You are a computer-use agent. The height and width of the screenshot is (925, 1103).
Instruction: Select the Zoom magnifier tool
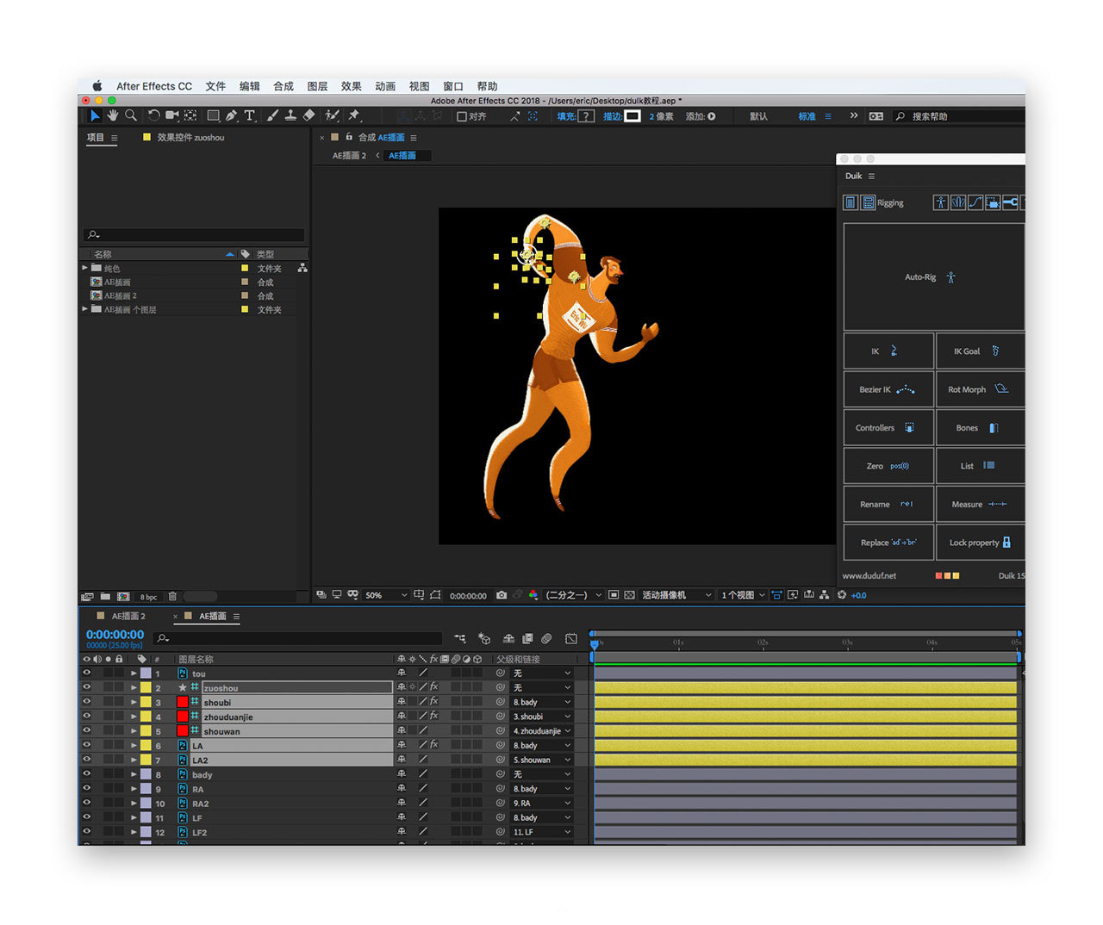tap(131, 115)
